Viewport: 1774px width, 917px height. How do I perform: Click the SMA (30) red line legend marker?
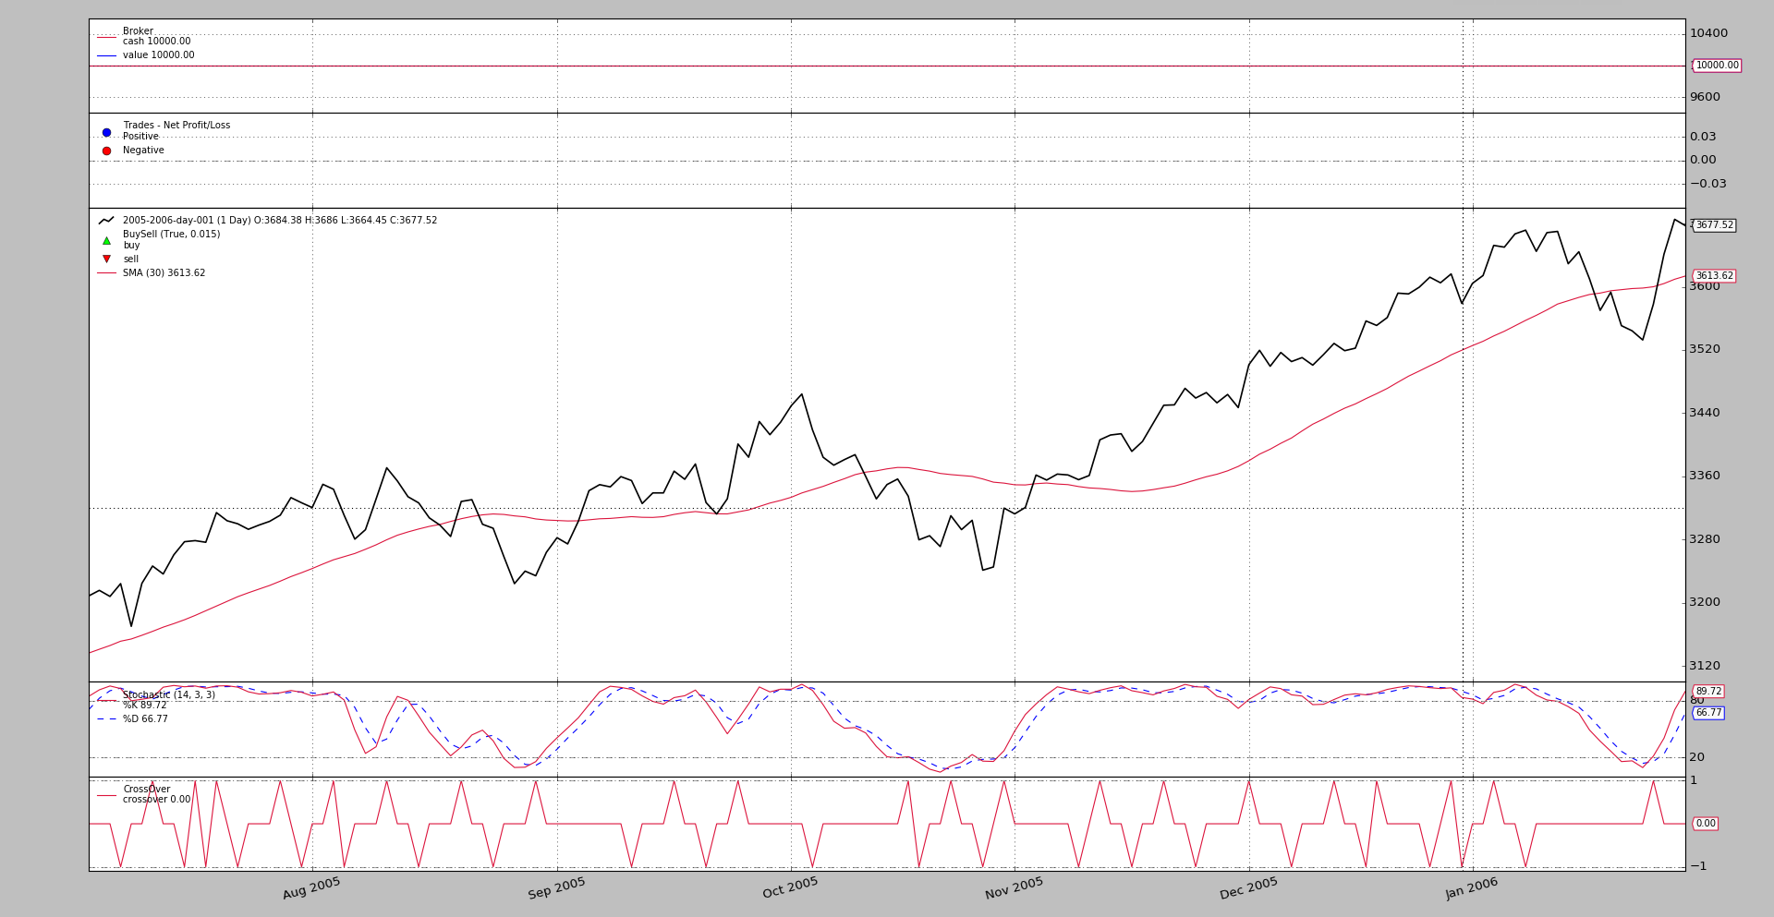click(x=106, y=273)
